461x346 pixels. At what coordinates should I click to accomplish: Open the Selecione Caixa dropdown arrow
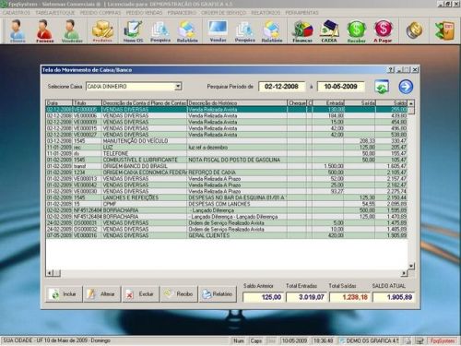pyautogui.click(x=178, y=87)
